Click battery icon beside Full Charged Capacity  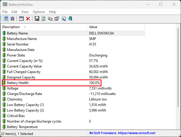4,72
